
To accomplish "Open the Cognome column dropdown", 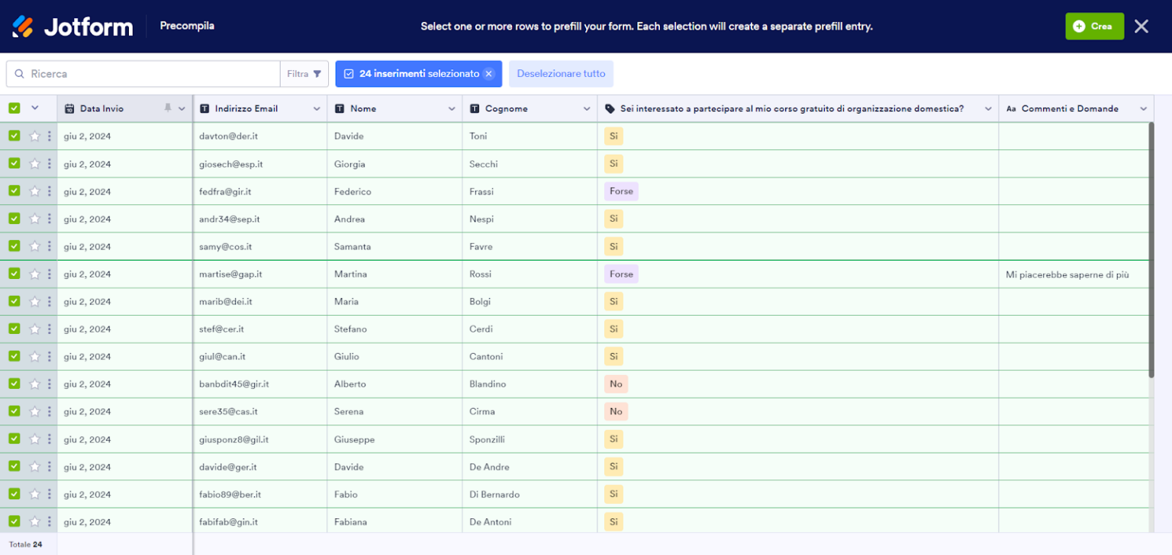I will [x=588, y=108].
